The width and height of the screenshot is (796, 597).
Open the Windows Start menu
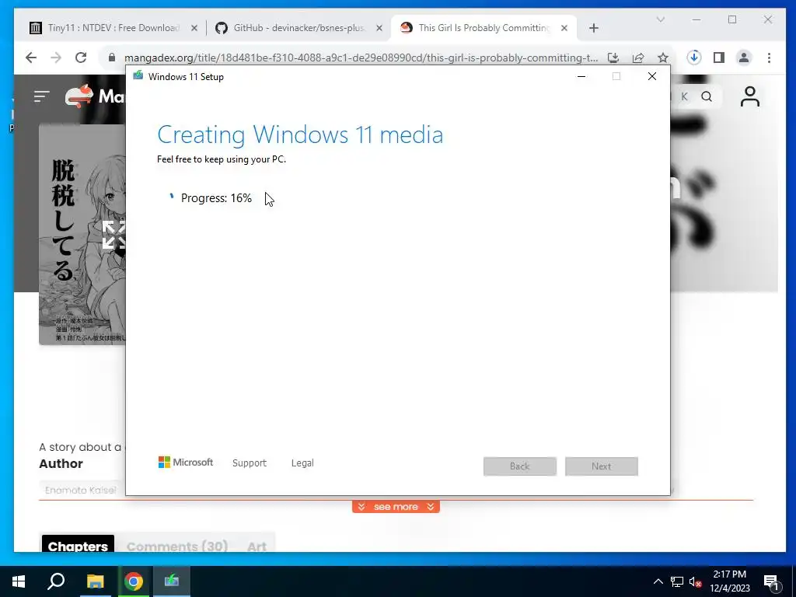click(19, 581)
